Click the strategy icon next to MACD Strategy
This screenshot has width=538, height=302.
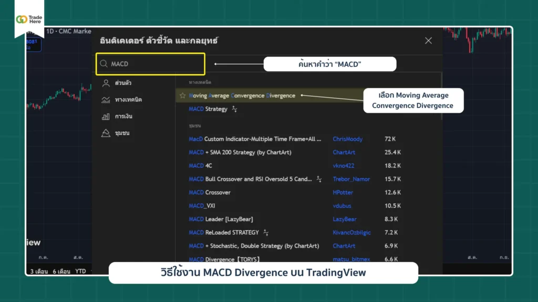(234, 109)
